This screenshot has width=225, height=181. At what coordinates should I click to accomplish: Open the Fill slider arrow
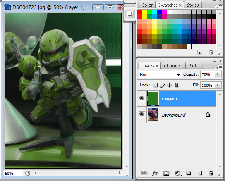[218, 85]
